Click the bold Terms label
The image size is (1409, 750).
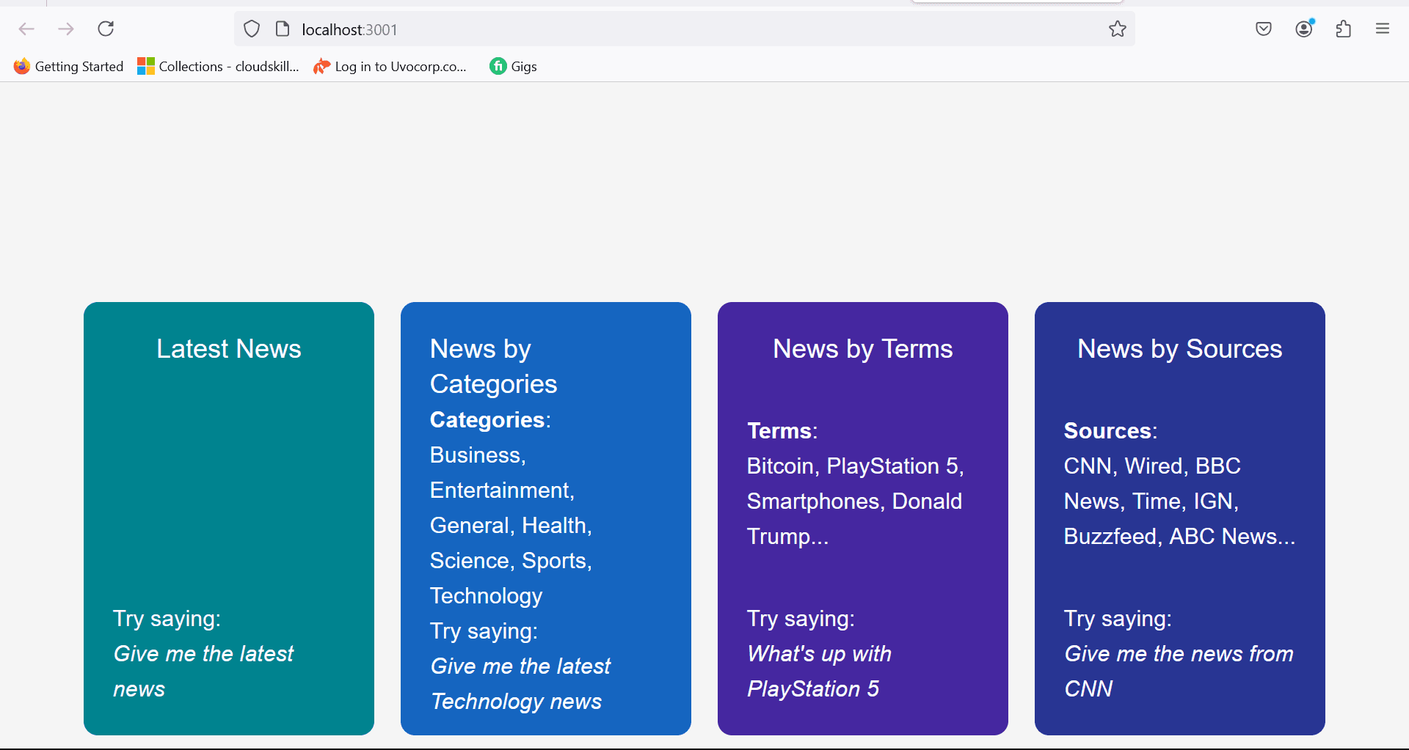pos(779,431)
